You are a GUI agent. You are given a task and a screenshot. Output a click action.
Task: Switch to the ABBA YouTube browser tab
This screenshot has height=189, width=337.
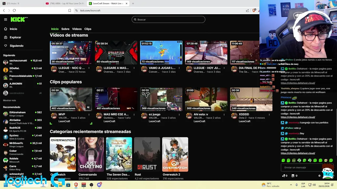65,3
